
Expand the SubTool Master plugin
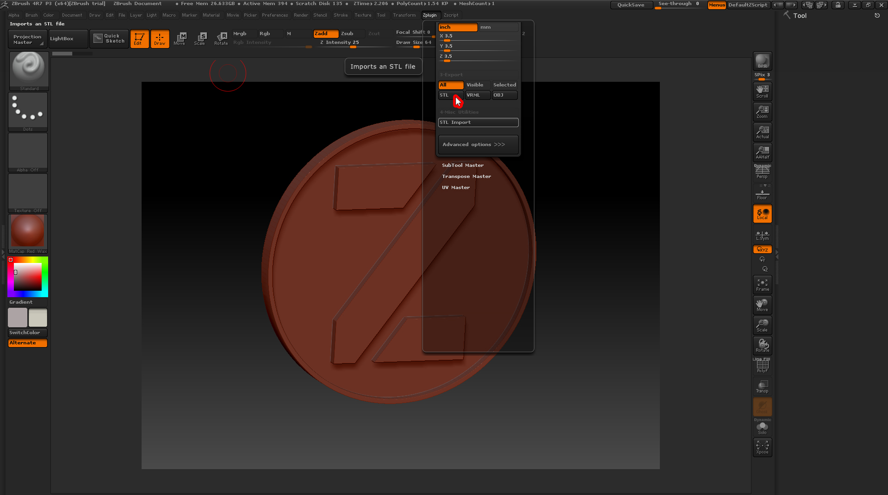(462, 165)
